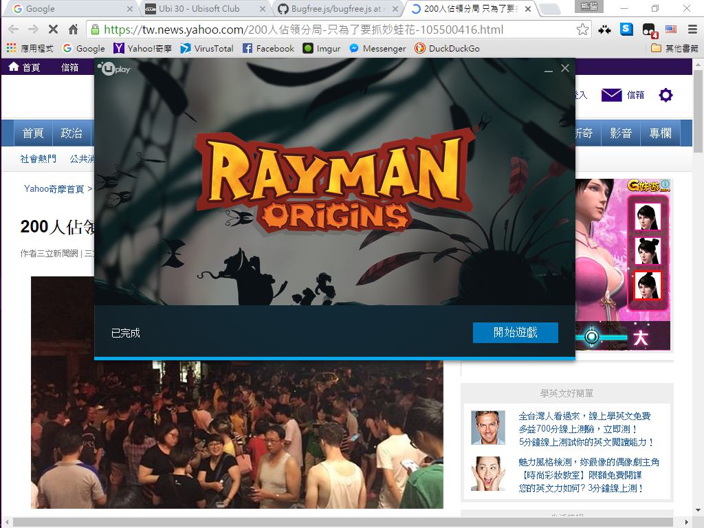The width and height of the screenshot is (704, 528).
Task: Open the Facebook bookmark
Action: pos(268,48)
